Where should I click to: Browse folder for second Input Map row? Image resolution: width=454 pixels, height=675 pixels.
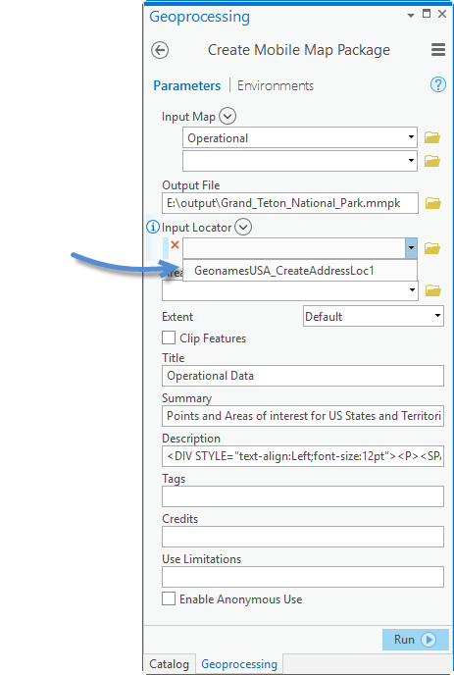[x=432, y=161]
